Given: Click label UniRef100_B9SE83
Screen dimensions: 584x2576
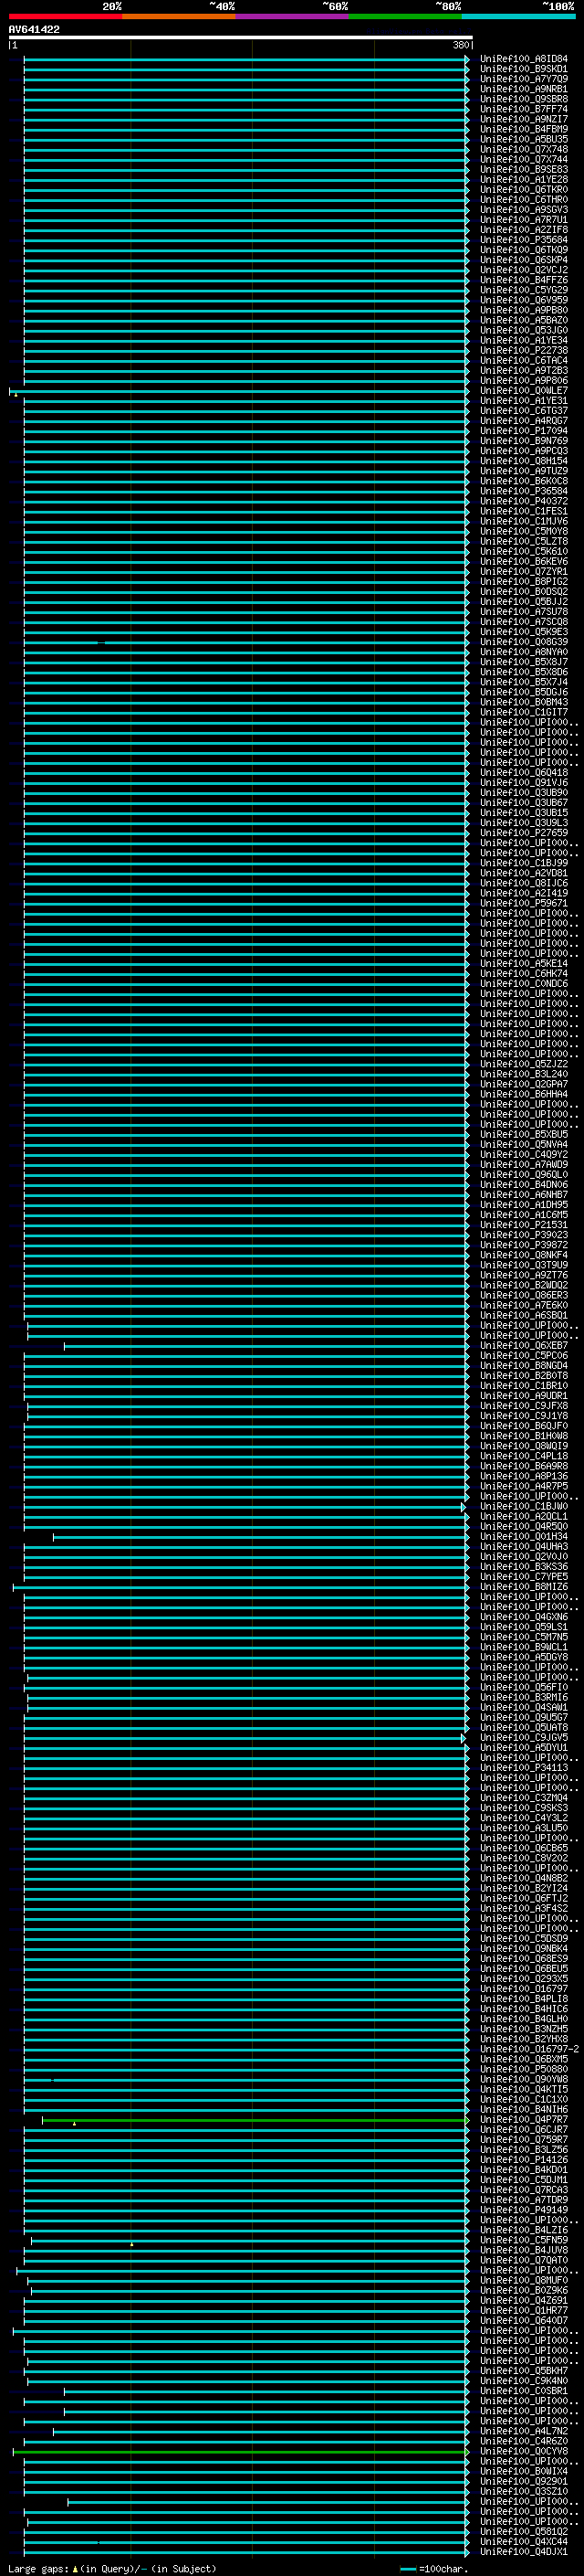Looking at the screenshot, I should [524, 169].
